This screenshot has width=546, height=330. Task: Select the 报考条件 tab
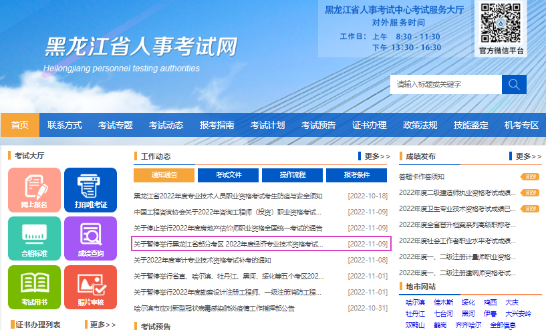[x=356, y=175]
